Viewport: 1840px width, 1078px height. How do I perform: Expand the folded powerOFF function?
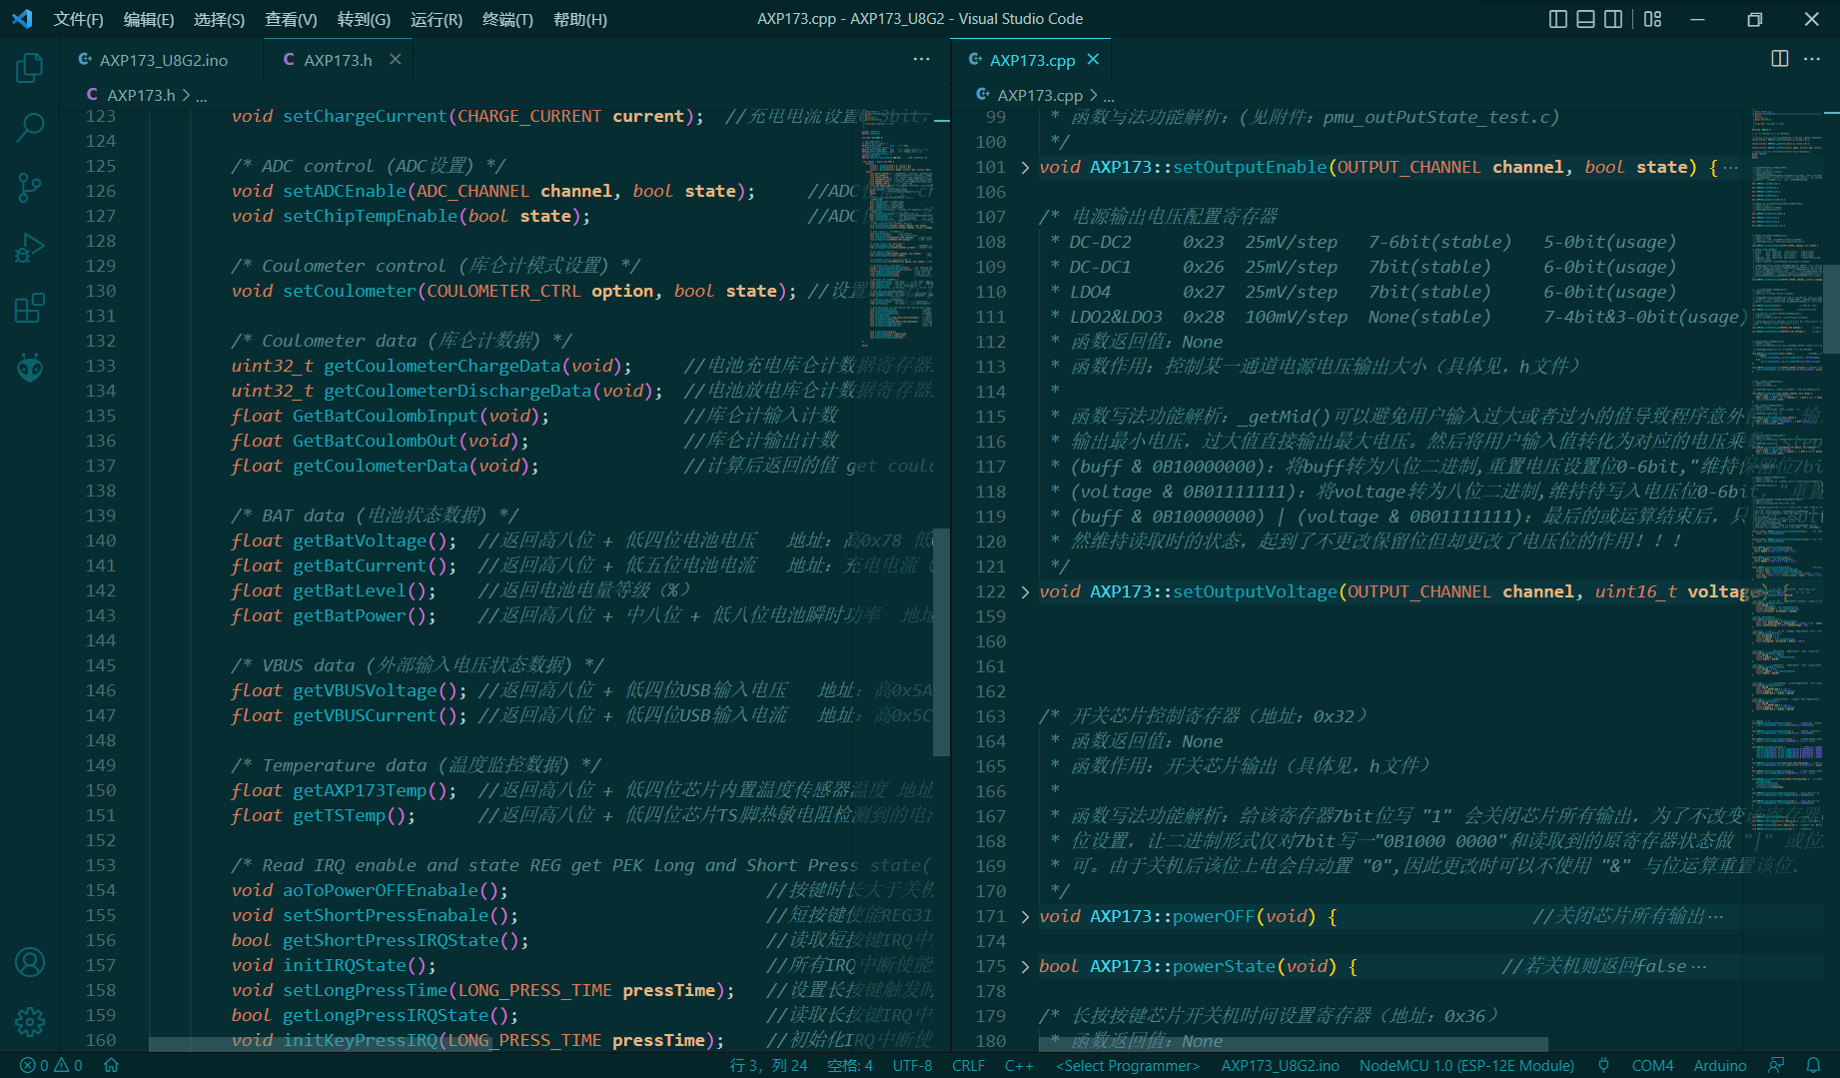pos(1025,916)
